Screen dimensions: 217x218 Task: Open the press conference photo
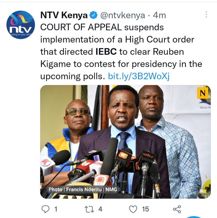pos(125,142)
